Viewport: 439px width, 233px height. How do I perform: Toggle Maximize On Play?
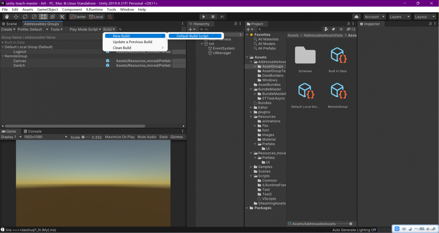120,137
